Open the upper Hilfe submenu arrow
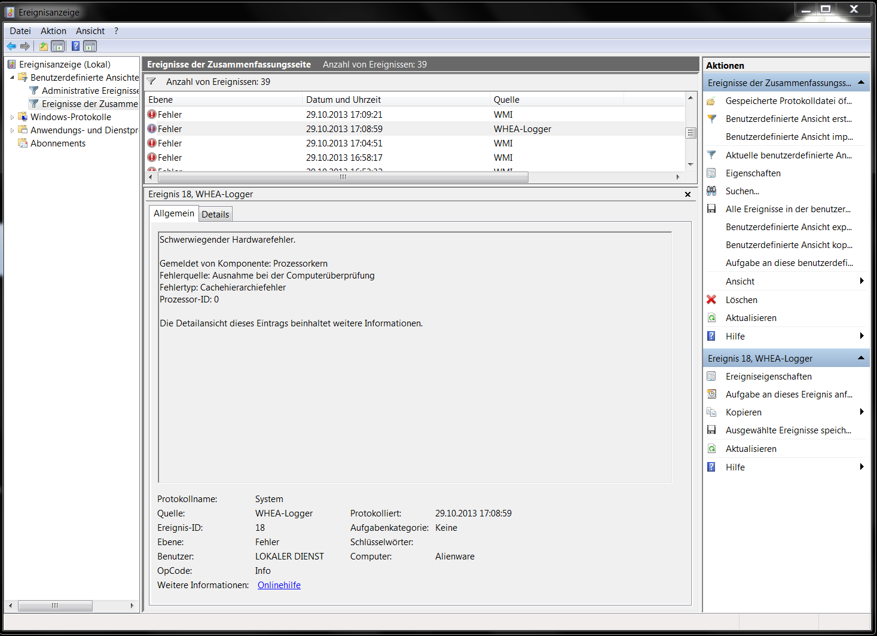The width and height of the screenshot is (877, 636). tap(861, 336)
